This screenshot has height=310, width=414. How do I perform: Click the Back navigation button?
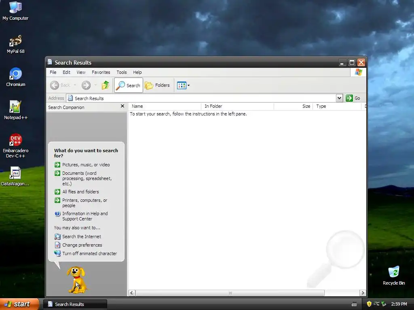[60, 85]
